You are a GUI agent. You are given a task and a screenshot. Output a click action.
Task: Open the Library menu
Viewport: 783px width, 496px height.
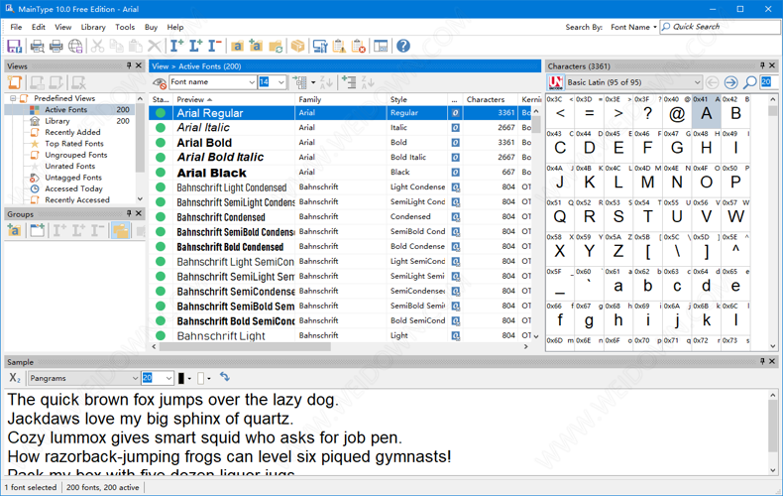click(93, 27)
